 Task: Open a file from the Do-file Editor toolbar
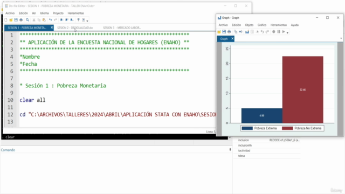pyautogui.click(x=11, y=20)
